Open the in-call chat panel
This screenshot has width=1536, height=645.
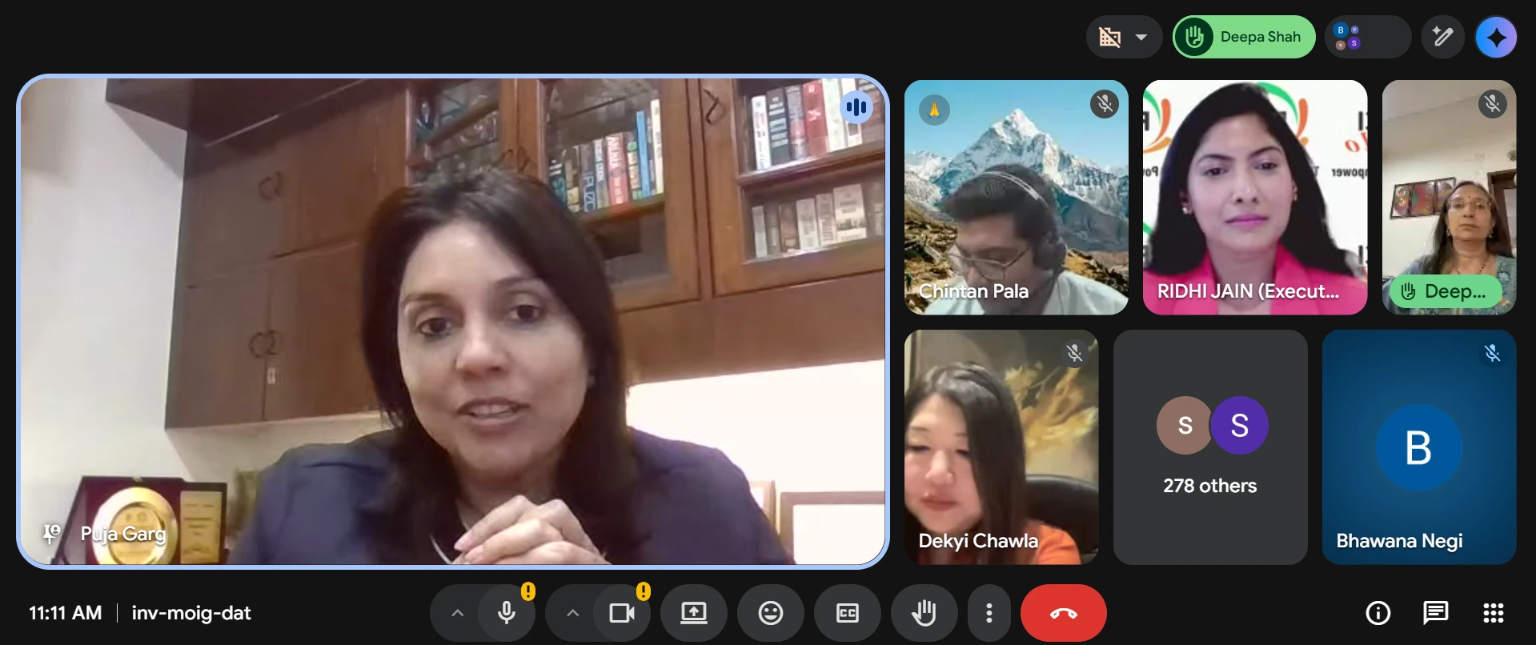1435,613
